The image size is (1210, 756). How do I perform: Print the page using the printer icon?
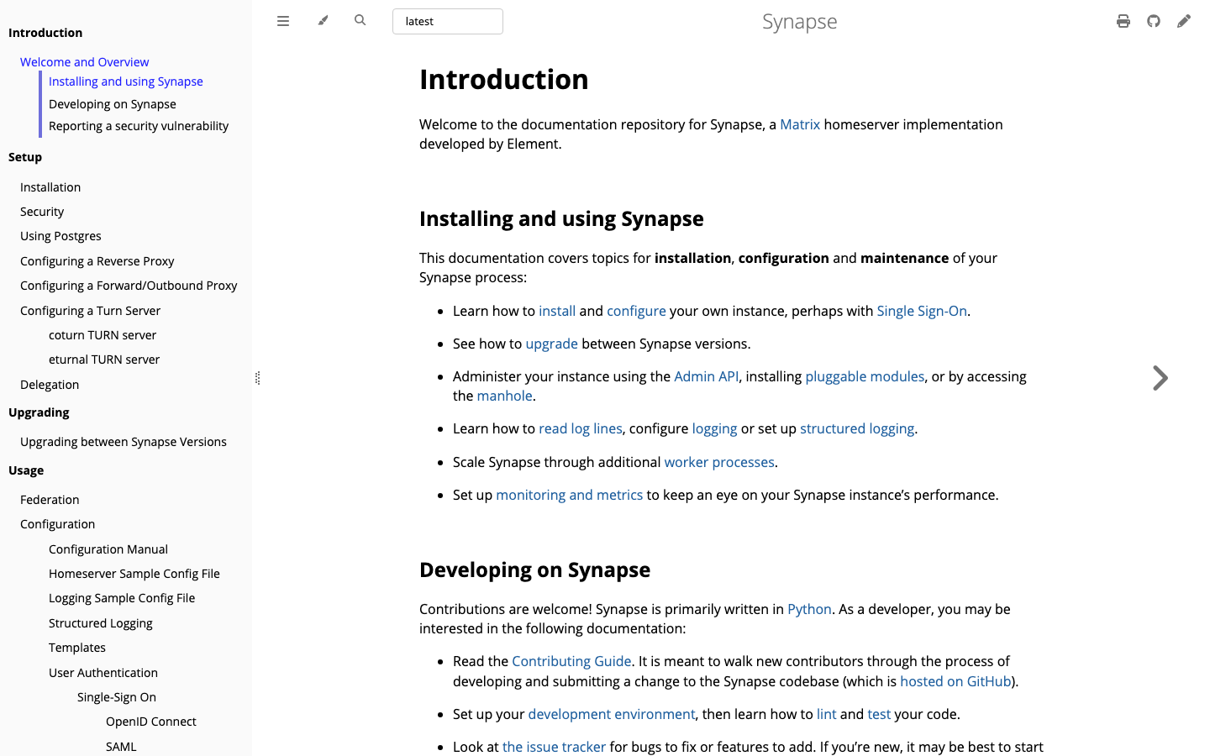click(1123, 20)
